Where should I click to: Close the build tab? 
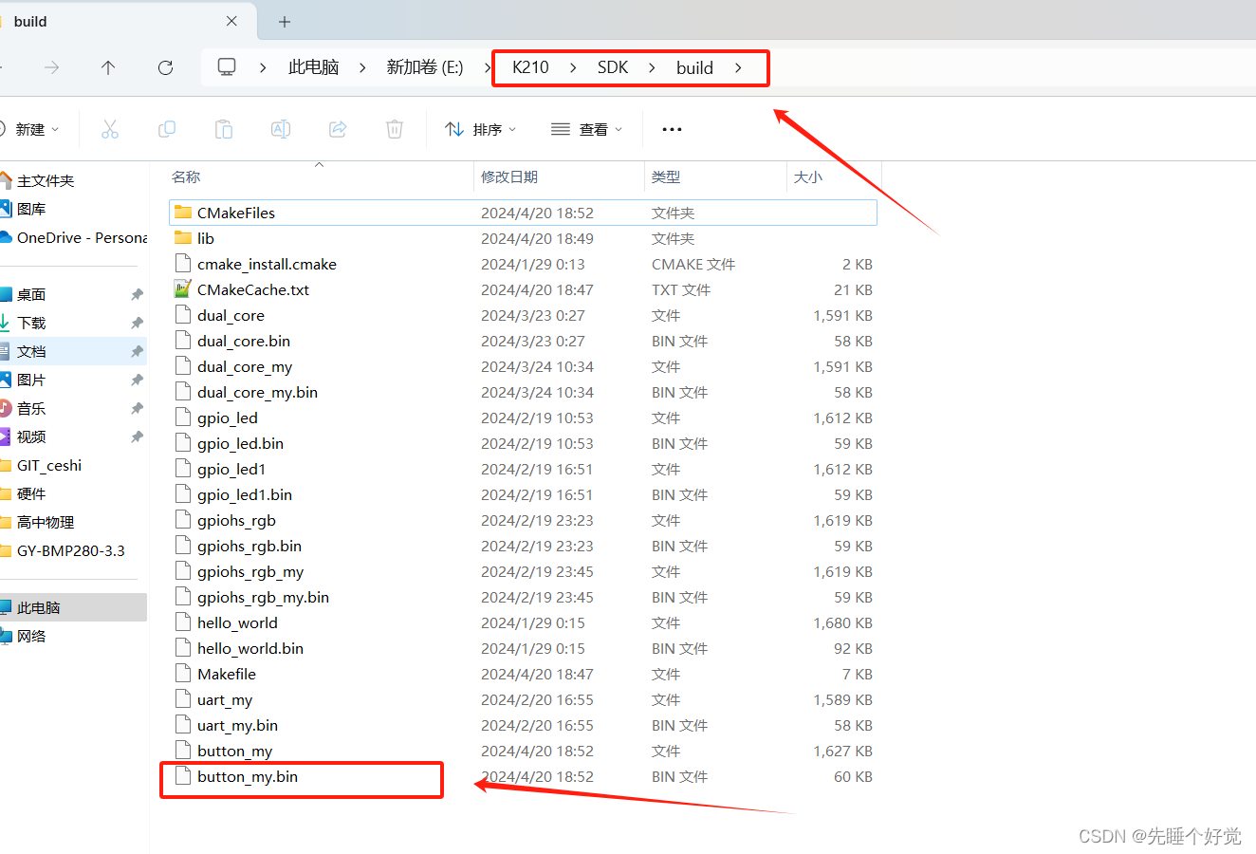(231, 21)
